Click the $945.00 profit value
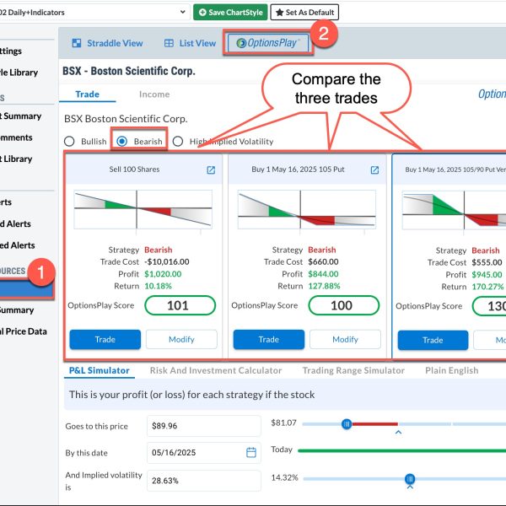Screen dimensions: 506x506 point(487,275)
